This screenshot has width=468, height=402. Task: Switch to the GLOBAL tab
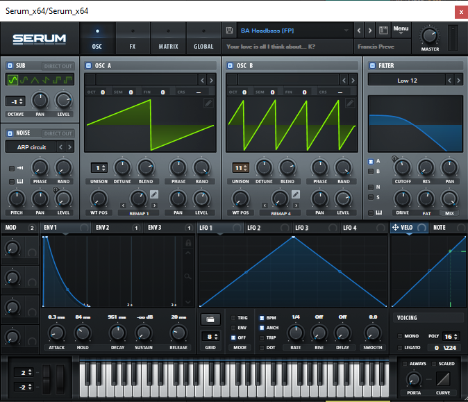[x=203, y=39]
